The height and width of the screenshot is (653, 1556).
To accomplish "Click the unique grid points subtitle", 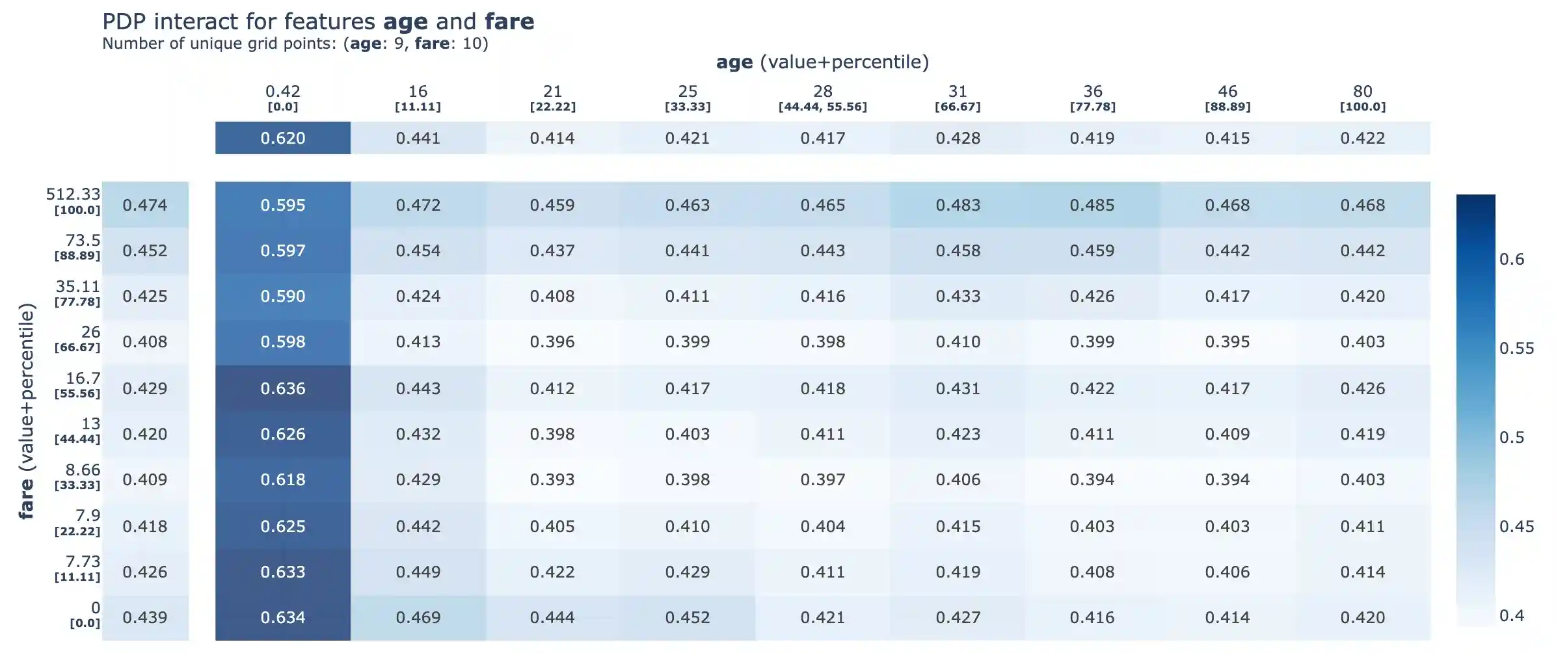I will [295, 44].
